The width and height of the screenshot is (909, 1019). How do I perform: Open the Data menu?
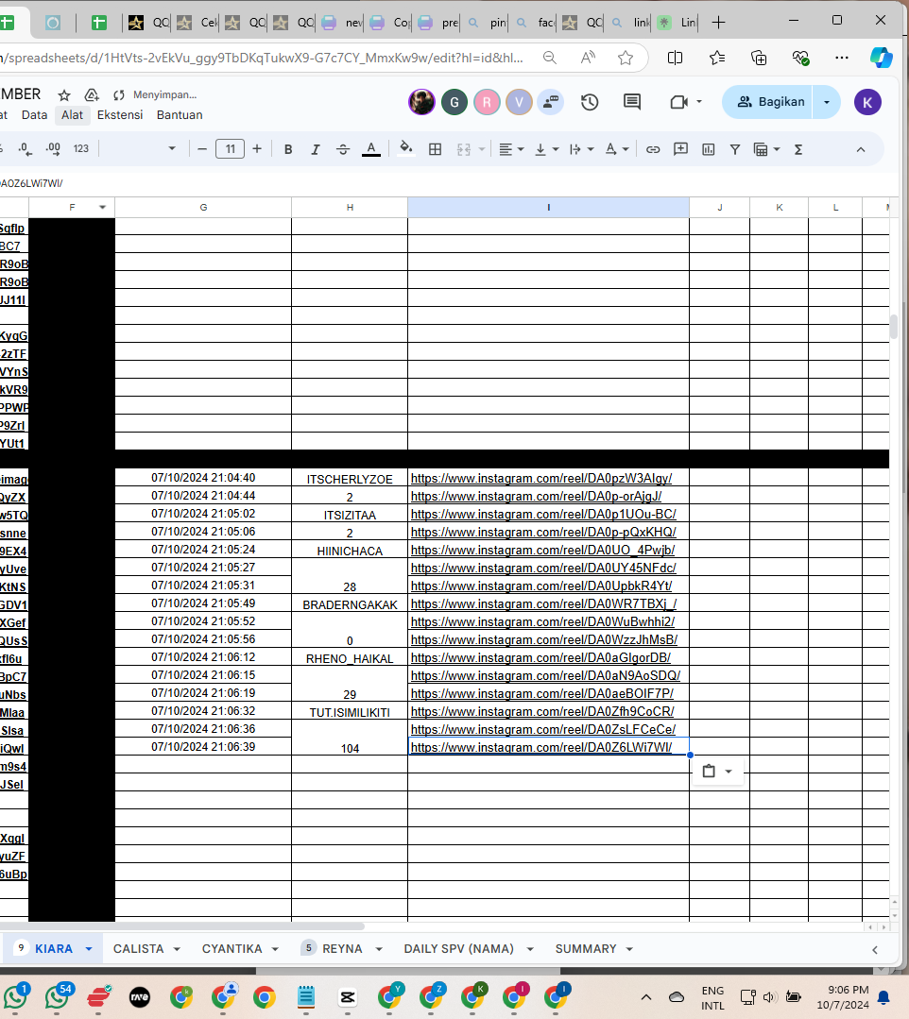coord(34,115)
